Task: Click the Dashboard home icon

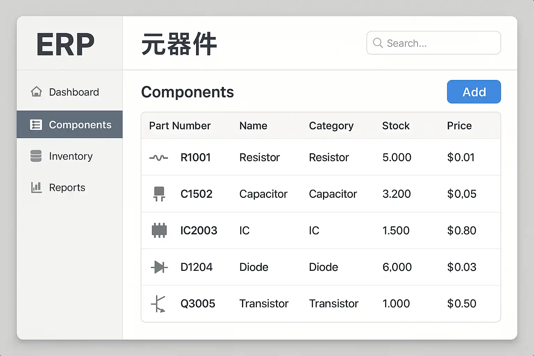Action: [x=36, y=92]
